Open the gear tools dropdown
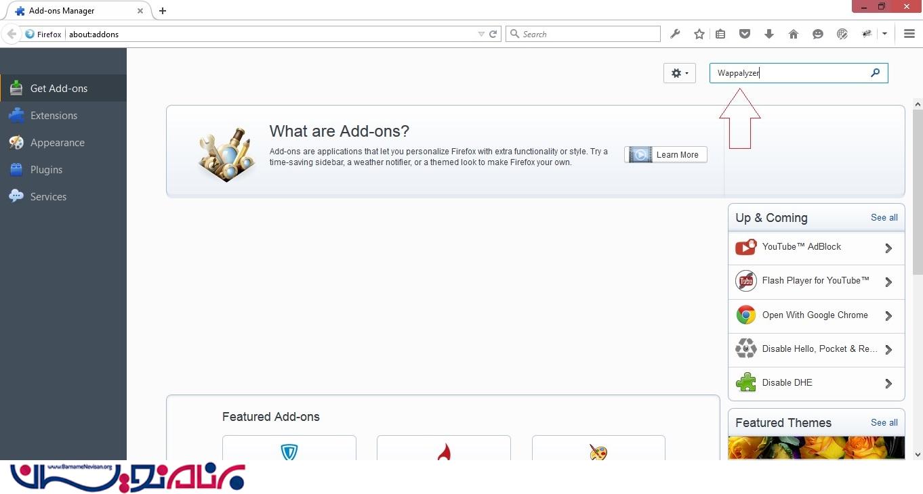923x494 pixels. click(x=679, y=73)
